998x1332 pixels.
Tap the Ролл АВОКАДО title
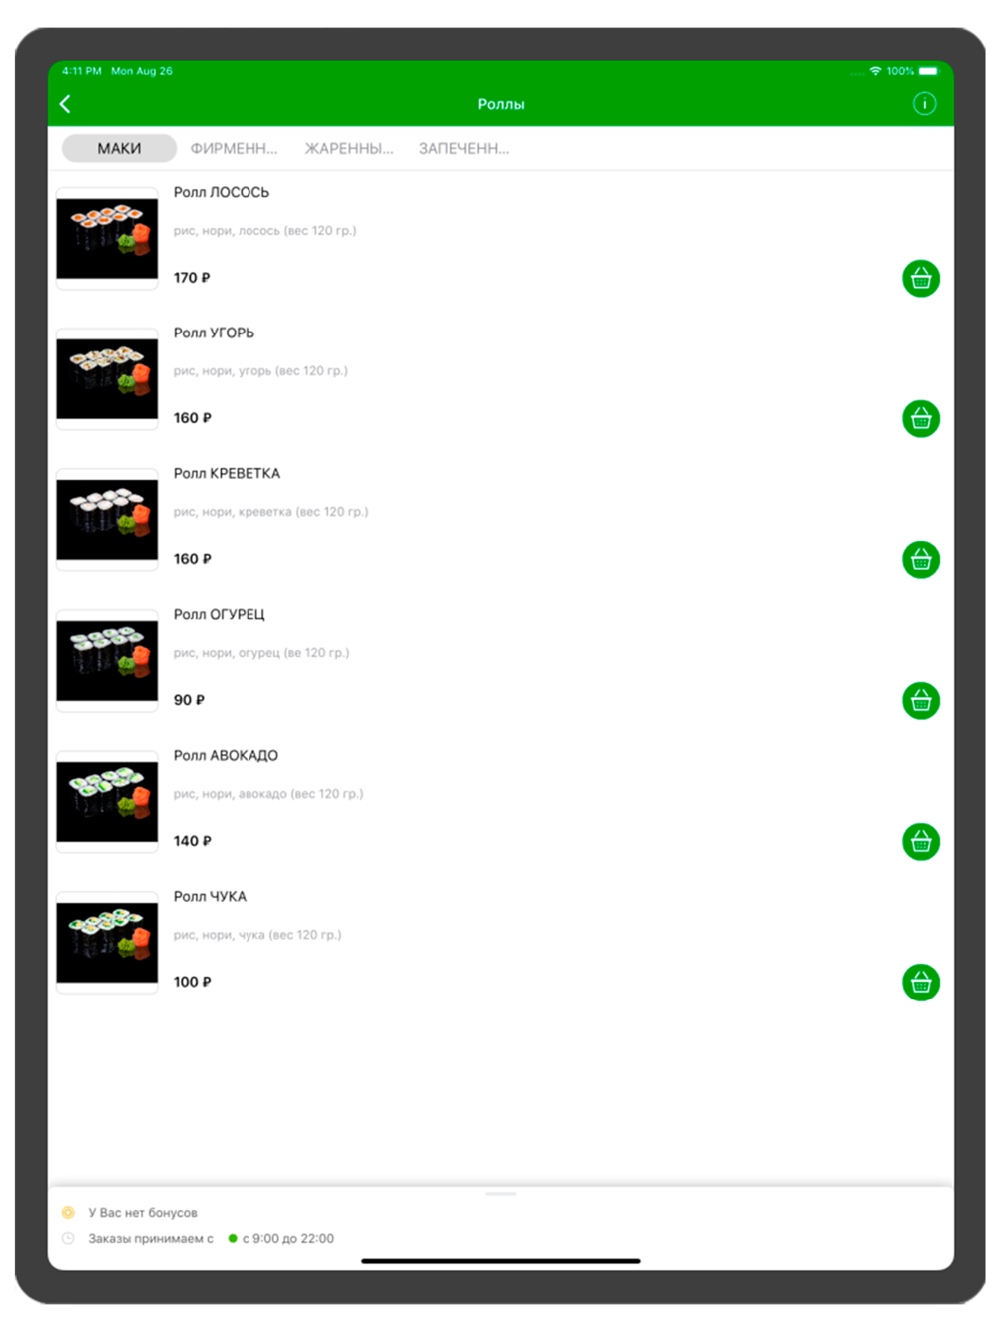(x=226, y=755)
